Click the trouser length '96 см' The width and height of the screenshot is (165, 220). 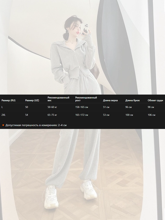click(128, 107)
